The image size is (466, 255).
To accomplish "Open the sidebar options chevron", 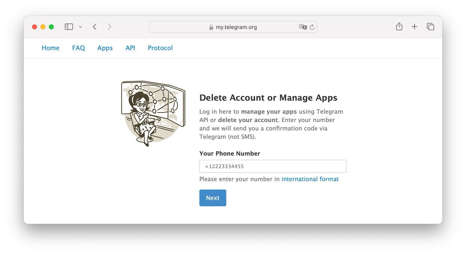I will point(80,27).
